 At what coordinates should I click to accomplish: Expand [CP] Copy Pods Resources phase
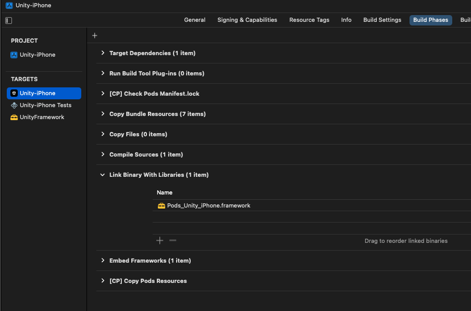click(x=103, y=281)
